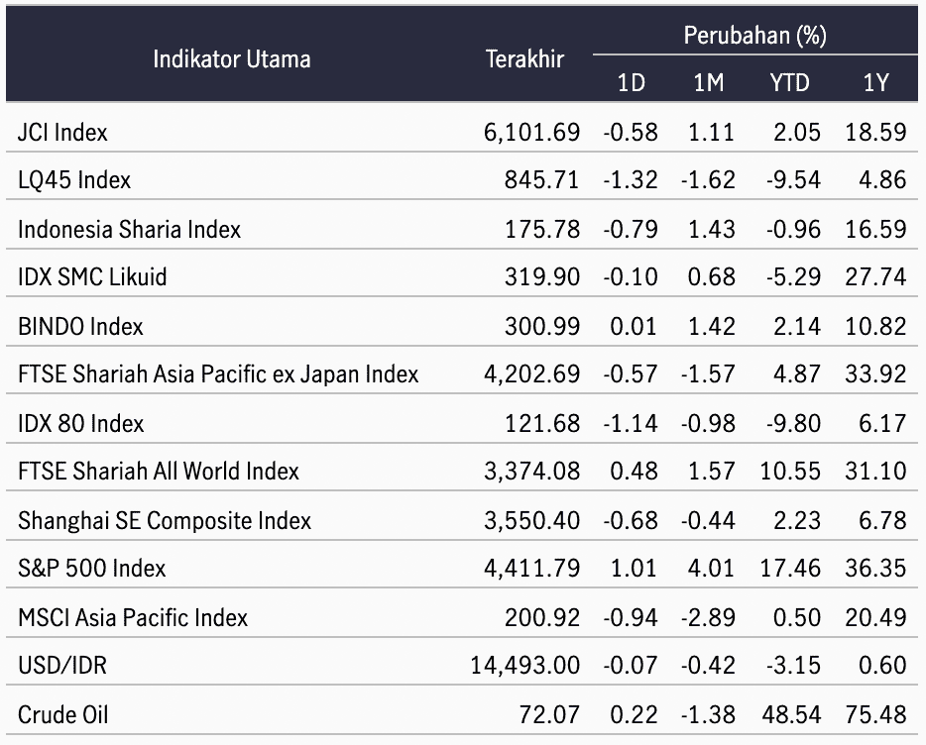The image size is (926, 745).
Task: Click JCI Index 1Y value 18.59
Action: (875, 132)
